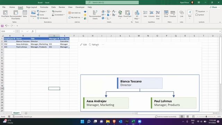
Task: Open the Charts dialog launcher
Action: 132,22
